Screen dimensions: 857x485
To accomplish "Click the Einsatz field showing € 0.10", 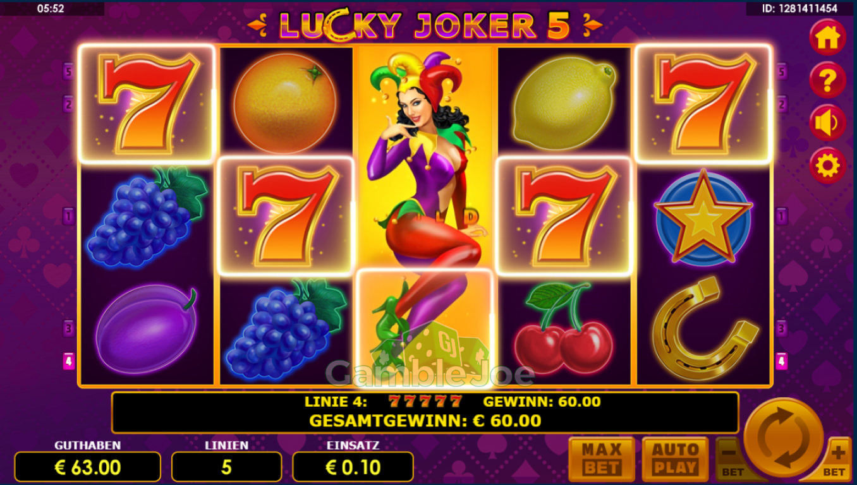I will (x=353, y=467).
